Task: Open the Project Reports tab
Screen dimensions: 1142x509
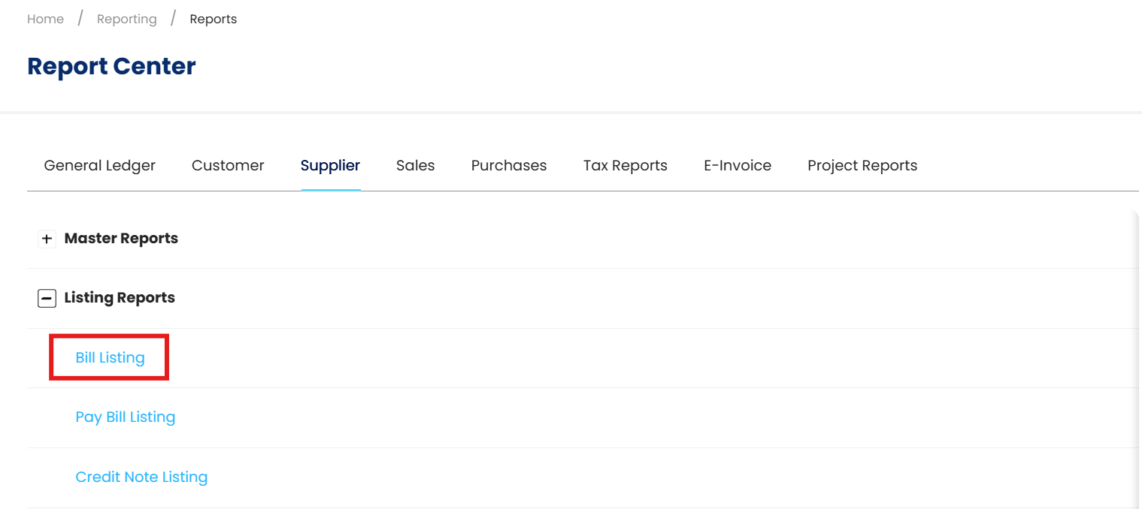Action: (x=862, y=166)
